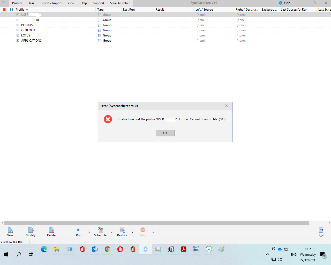Image resolution: width=331 pixels, height=265 pixels.
Task: Sort by Left / Source column header
Action: point(214,10)
